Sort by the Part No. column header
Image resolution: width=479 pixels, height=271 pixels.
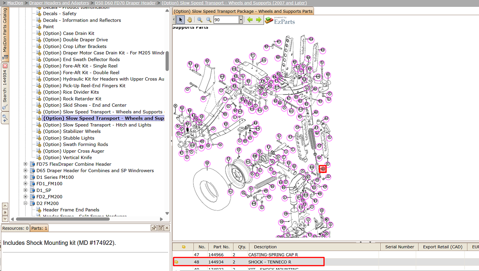coord(221,247)
